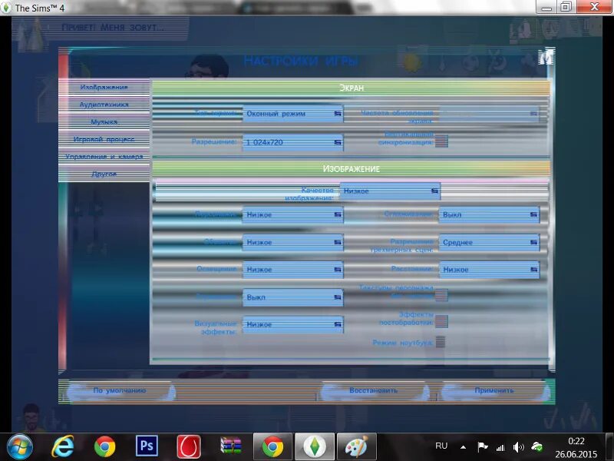Switch to the Аудиотехника settings tab
The width and height of the screenshot is (614, 461).
tap(104, 104)
